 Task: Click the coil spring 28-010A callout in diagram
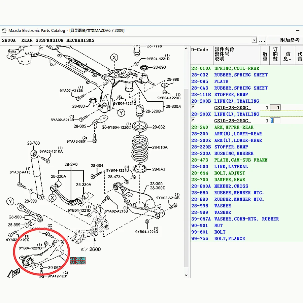click(160, 147)
